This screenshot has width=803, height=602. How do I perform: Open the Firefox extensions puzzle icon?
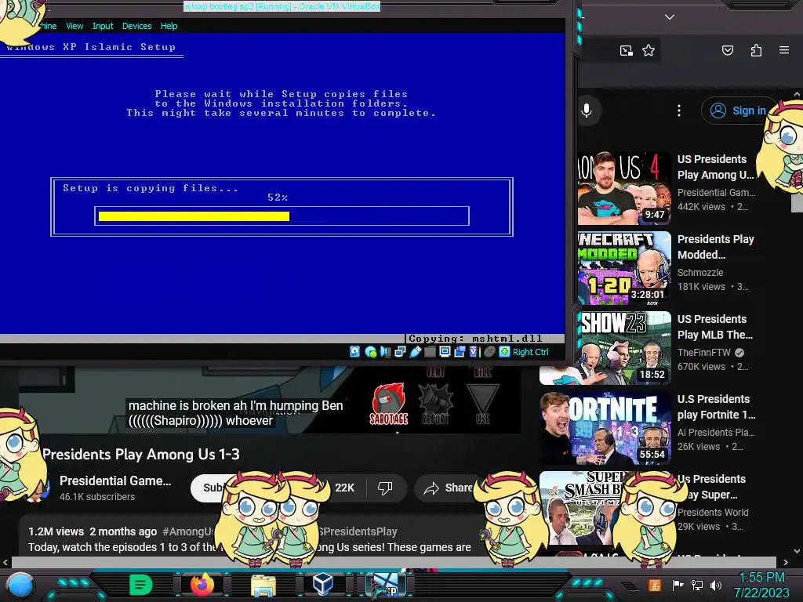[756, 50]
